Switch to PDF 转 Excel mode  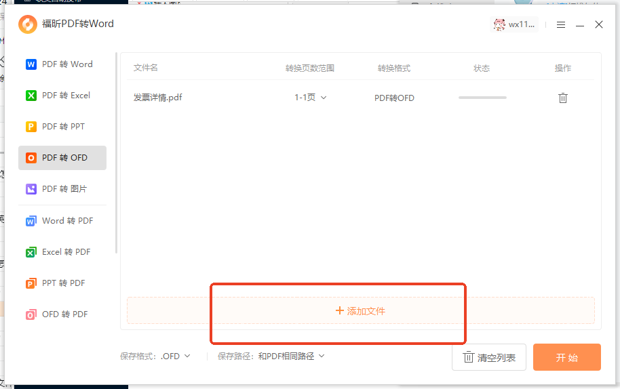click(62, 96)
